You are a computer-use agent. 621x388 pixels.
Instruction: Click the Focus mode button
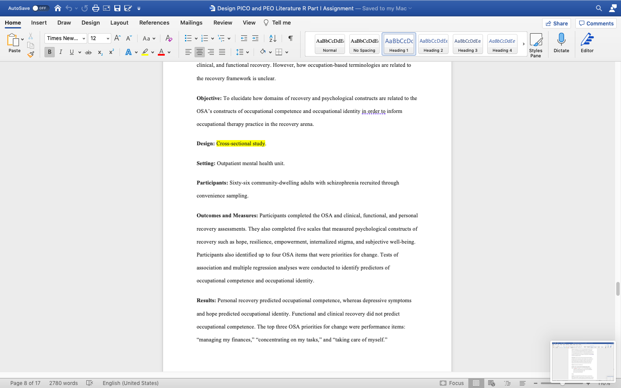click(x=452, y=383)
